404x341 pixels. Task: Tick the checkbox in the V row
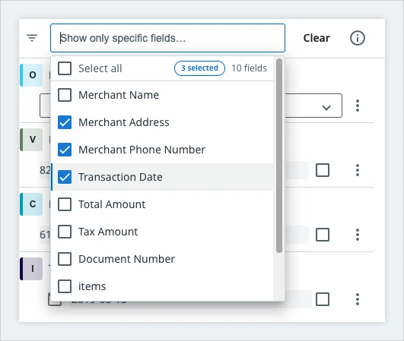pyautogui.click(x=323, y=170)
